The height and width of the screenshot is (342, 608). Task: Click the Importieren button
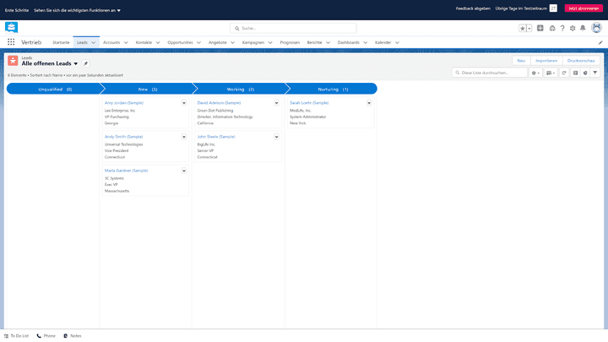coord(546,61)
